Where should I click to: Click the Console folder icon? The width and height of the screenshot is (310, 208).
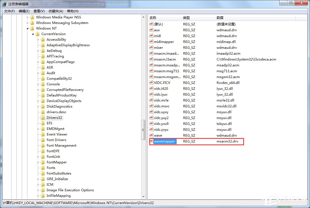tap(43, 84)
